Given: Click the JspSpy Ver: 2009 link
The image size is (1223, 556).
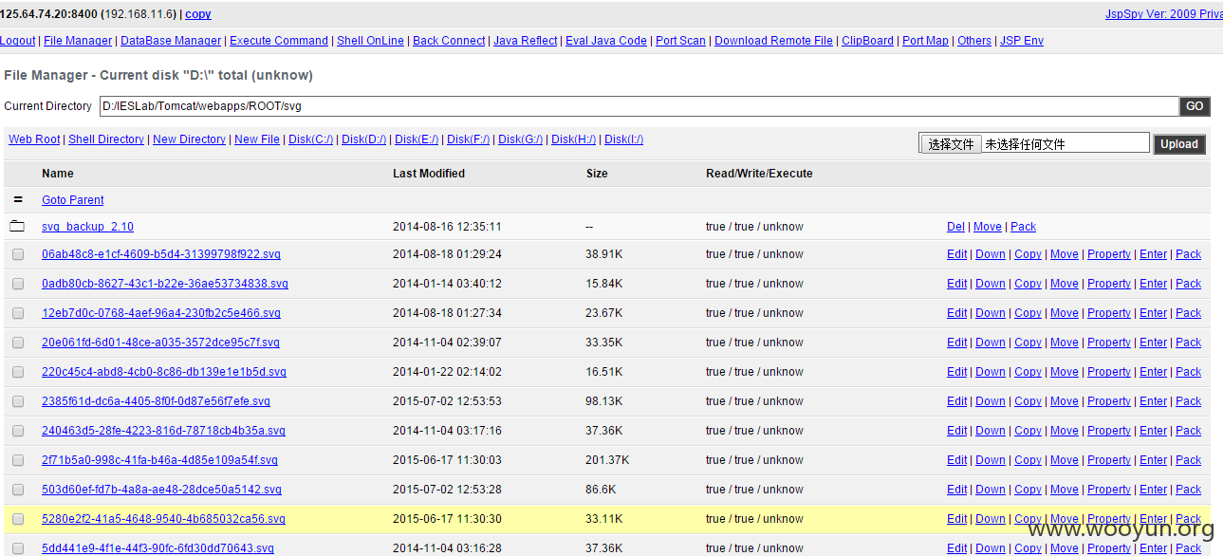Looking at the screenshot, I should click(x=1164, y=14).
